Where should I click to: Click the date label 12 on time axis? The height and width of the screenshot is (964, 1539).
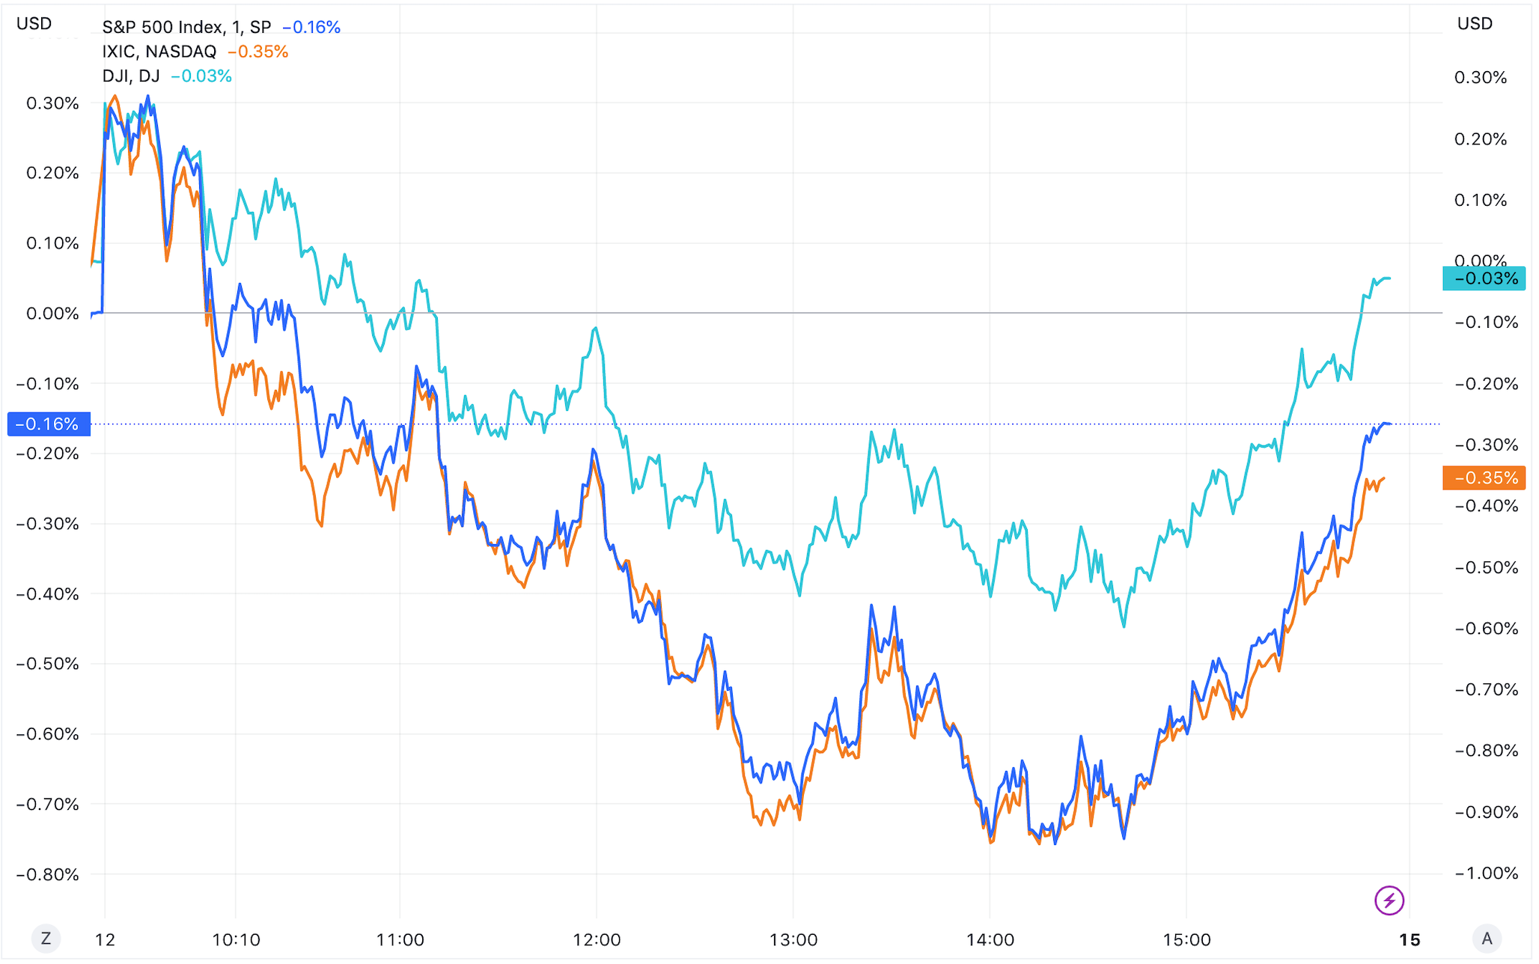(x=106, y=940)
